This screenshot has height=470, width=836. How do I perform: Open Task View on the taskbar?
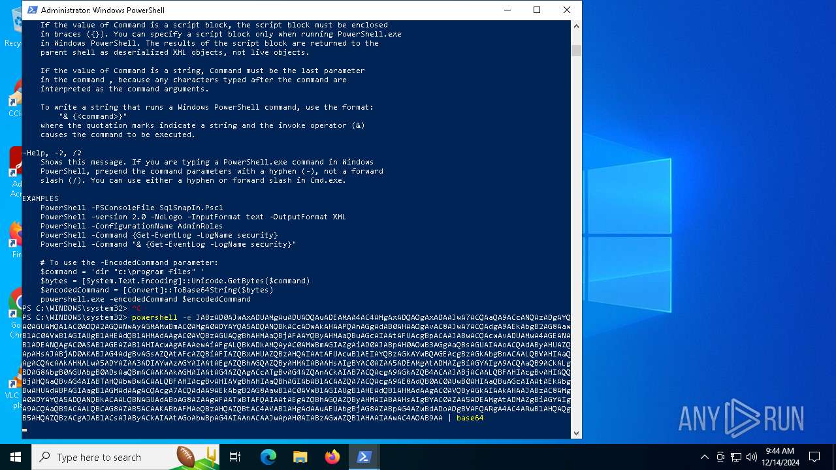click(236, 457)
